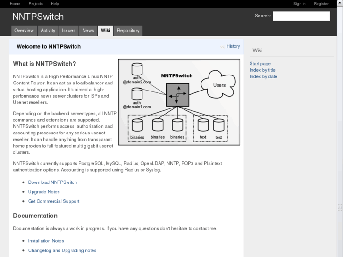This screenshot has width=343, height=257.
Task: Open the News tab
Action: (x=88, y=31)
